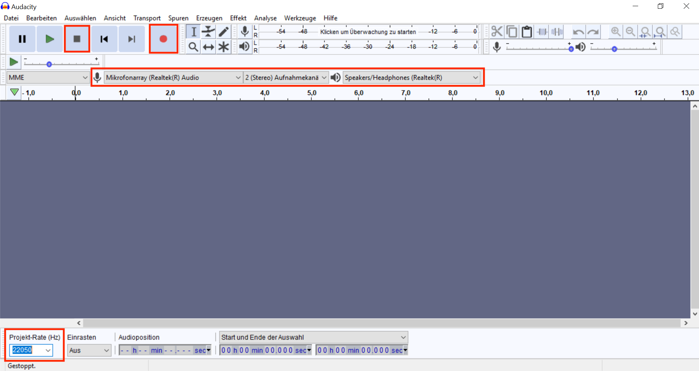Open the Einrasten snap dropdown
This screenshot has height=371, width=699.
click(89, 350)
